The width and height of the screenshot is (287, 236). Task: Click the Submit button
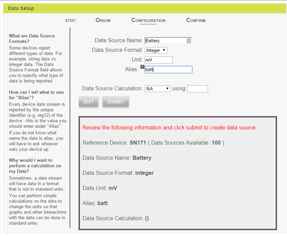click(x=115, y=102)
